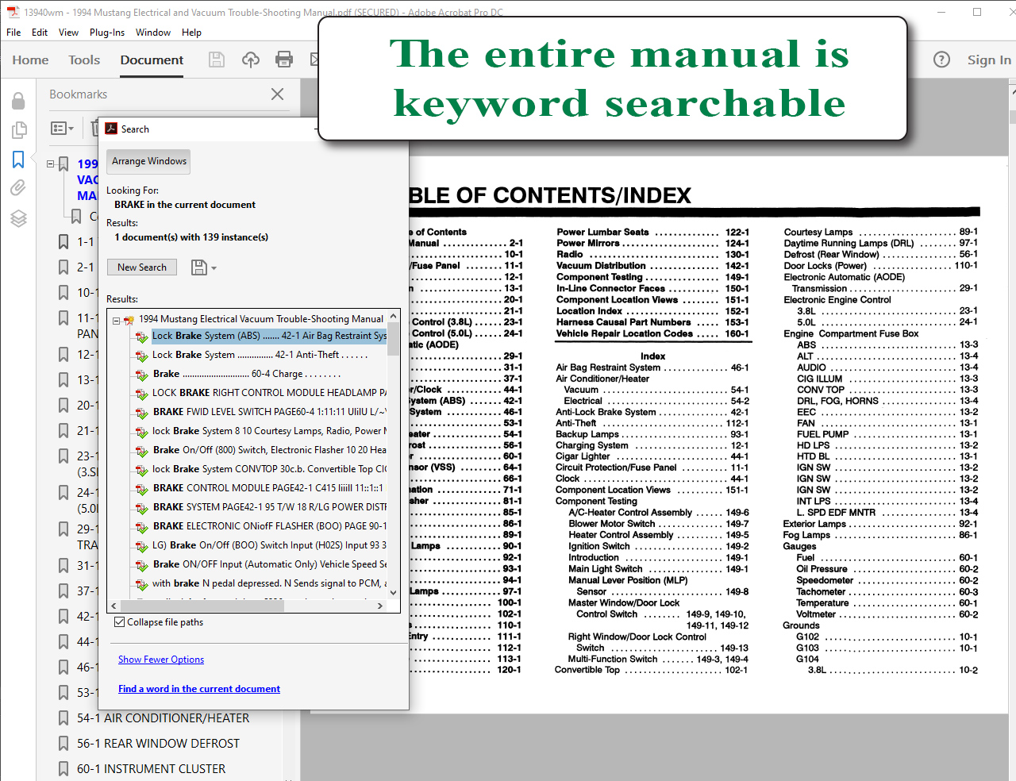Collapse the 1994 Mustang results tree

116,321
